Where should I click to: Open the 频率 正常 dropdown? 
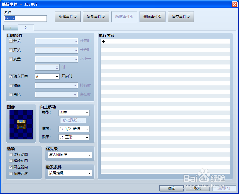coord(74,137)
